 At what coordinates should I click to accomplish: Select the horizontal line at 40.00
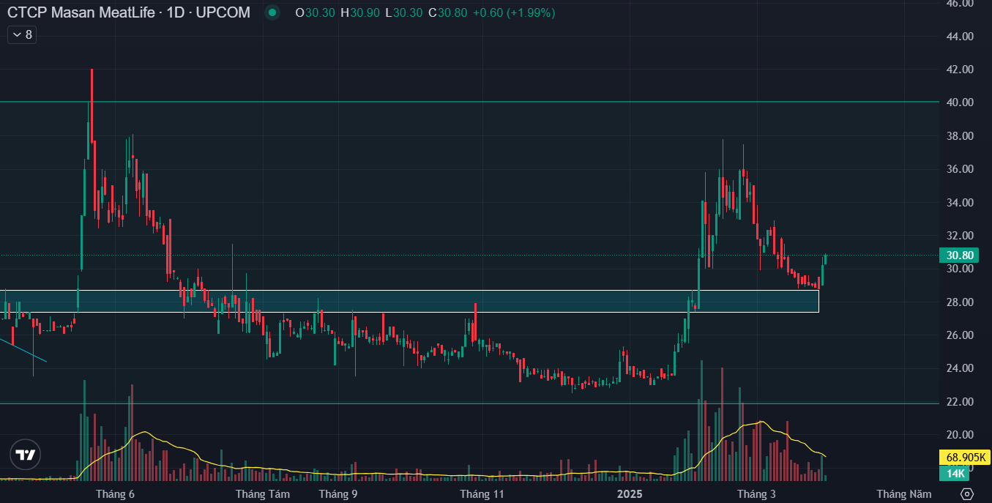(469, 102)
